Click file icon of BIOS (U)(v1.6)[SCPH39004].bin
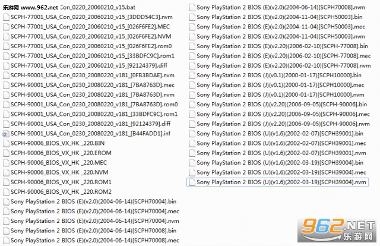 [192, 163]
